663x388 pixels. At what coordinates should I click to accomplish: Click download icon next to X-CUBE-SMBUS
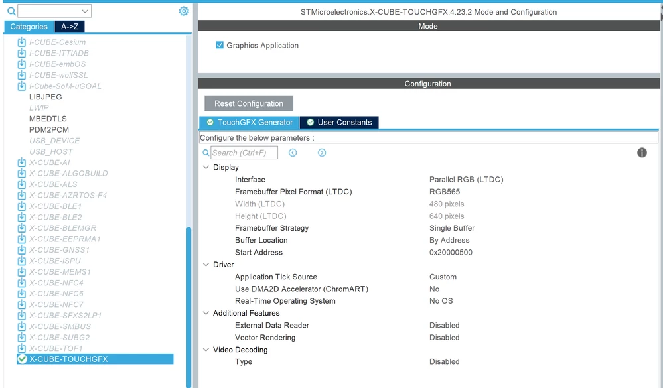point(21,327)
